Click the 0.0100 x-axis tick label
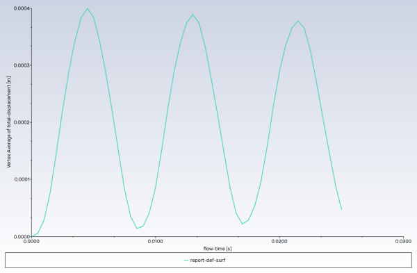Image resolution: width=417 pixels, height=273 pixels. pyautogui.click(x=156, y=241)
